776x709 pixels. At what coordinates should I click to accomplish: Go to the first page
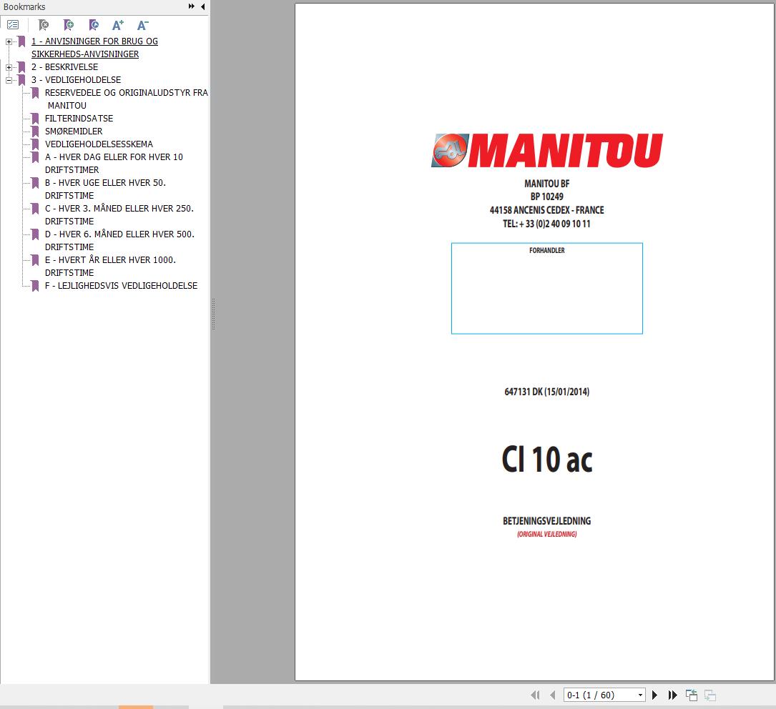click(x=535, y=695)
